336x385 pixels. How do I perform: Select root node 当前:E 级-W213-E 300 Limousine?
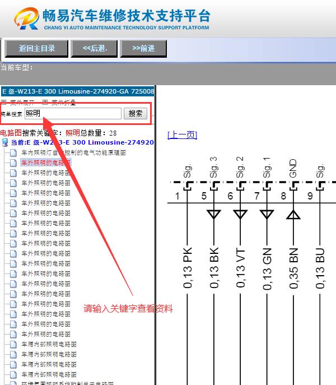coord(82,142)
